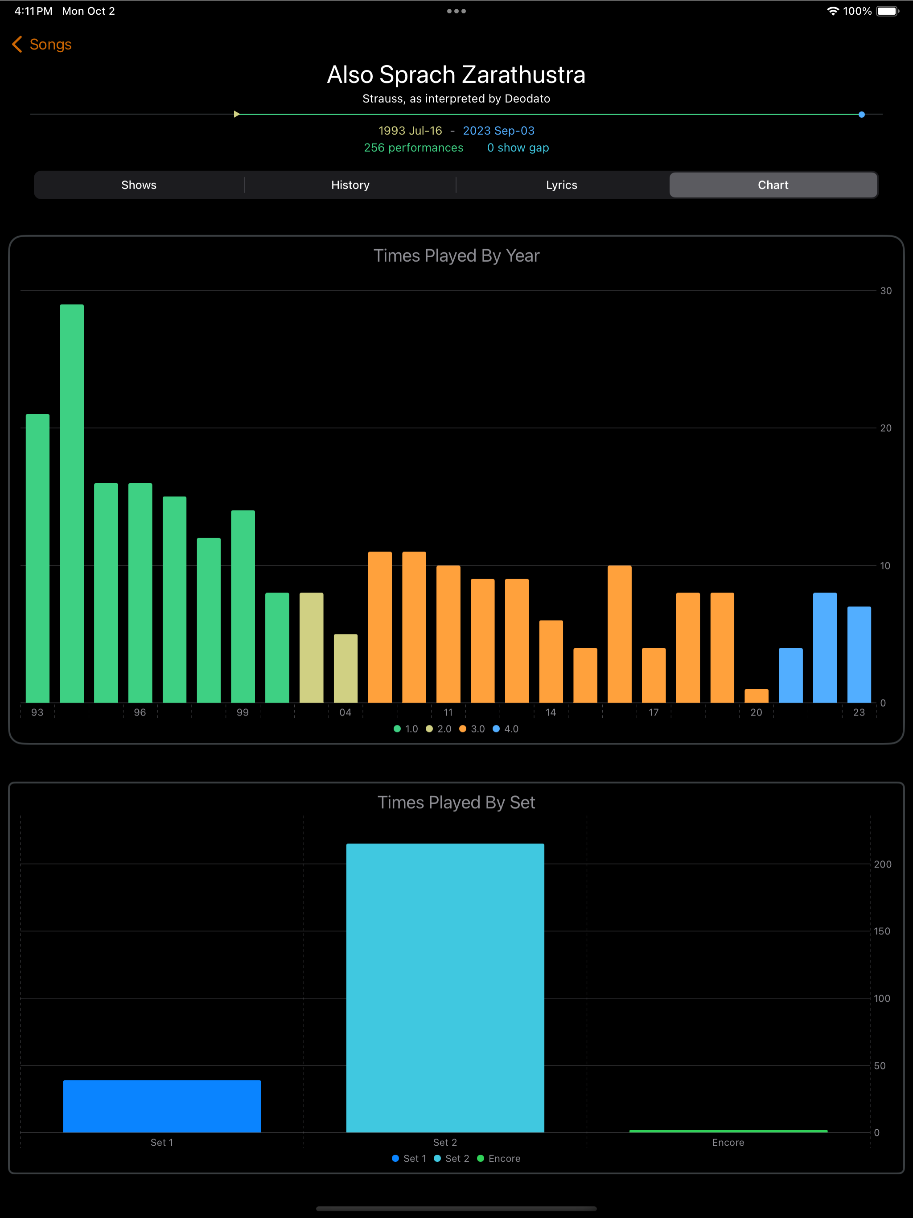Image resolution: width=913 pixels, height=1218 pixels.
Task: Tap the tiny orange bar for year 20
Action: pos(757,696)
